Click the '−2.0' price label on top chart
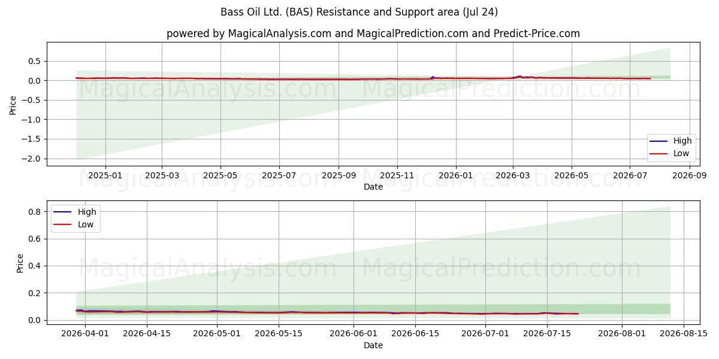The width and height of the screenshot is (719, 359). pyautogui.click(x=32, y=159)
